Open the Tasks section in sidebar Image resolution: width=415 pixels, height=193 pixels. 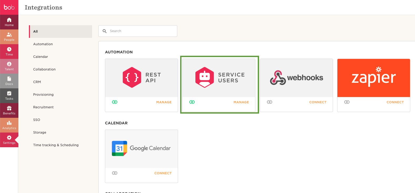point(9,96)
